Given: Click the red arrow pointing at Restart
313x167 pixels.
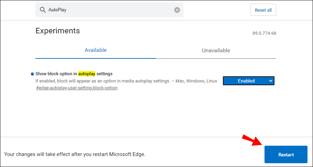Looking at the screenshot, I should pos(251,141).
